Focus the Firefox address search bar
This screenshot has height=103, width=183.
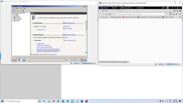(x=140, y=14)
